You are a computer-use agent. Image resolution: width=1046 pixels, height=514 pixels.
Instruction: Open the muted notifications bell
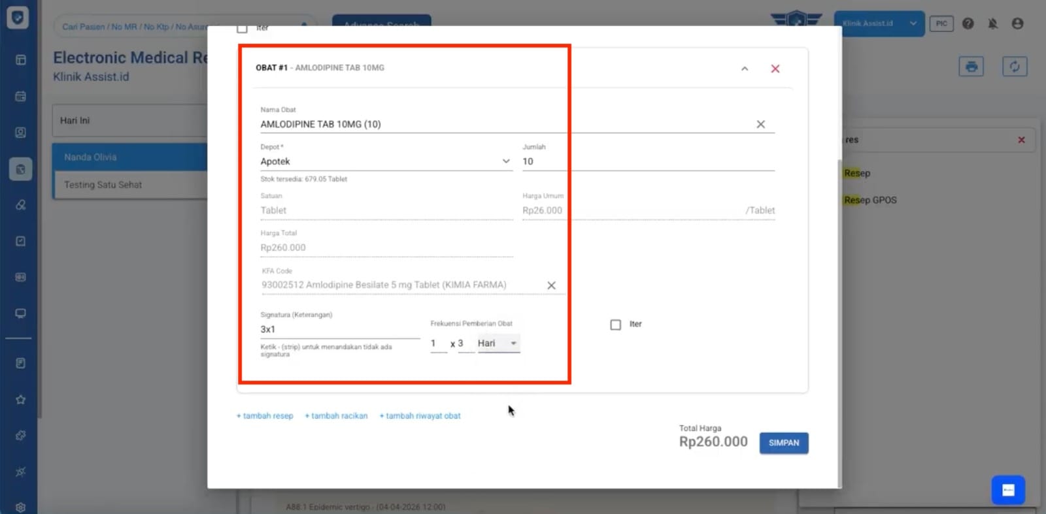tap(992, 24)
